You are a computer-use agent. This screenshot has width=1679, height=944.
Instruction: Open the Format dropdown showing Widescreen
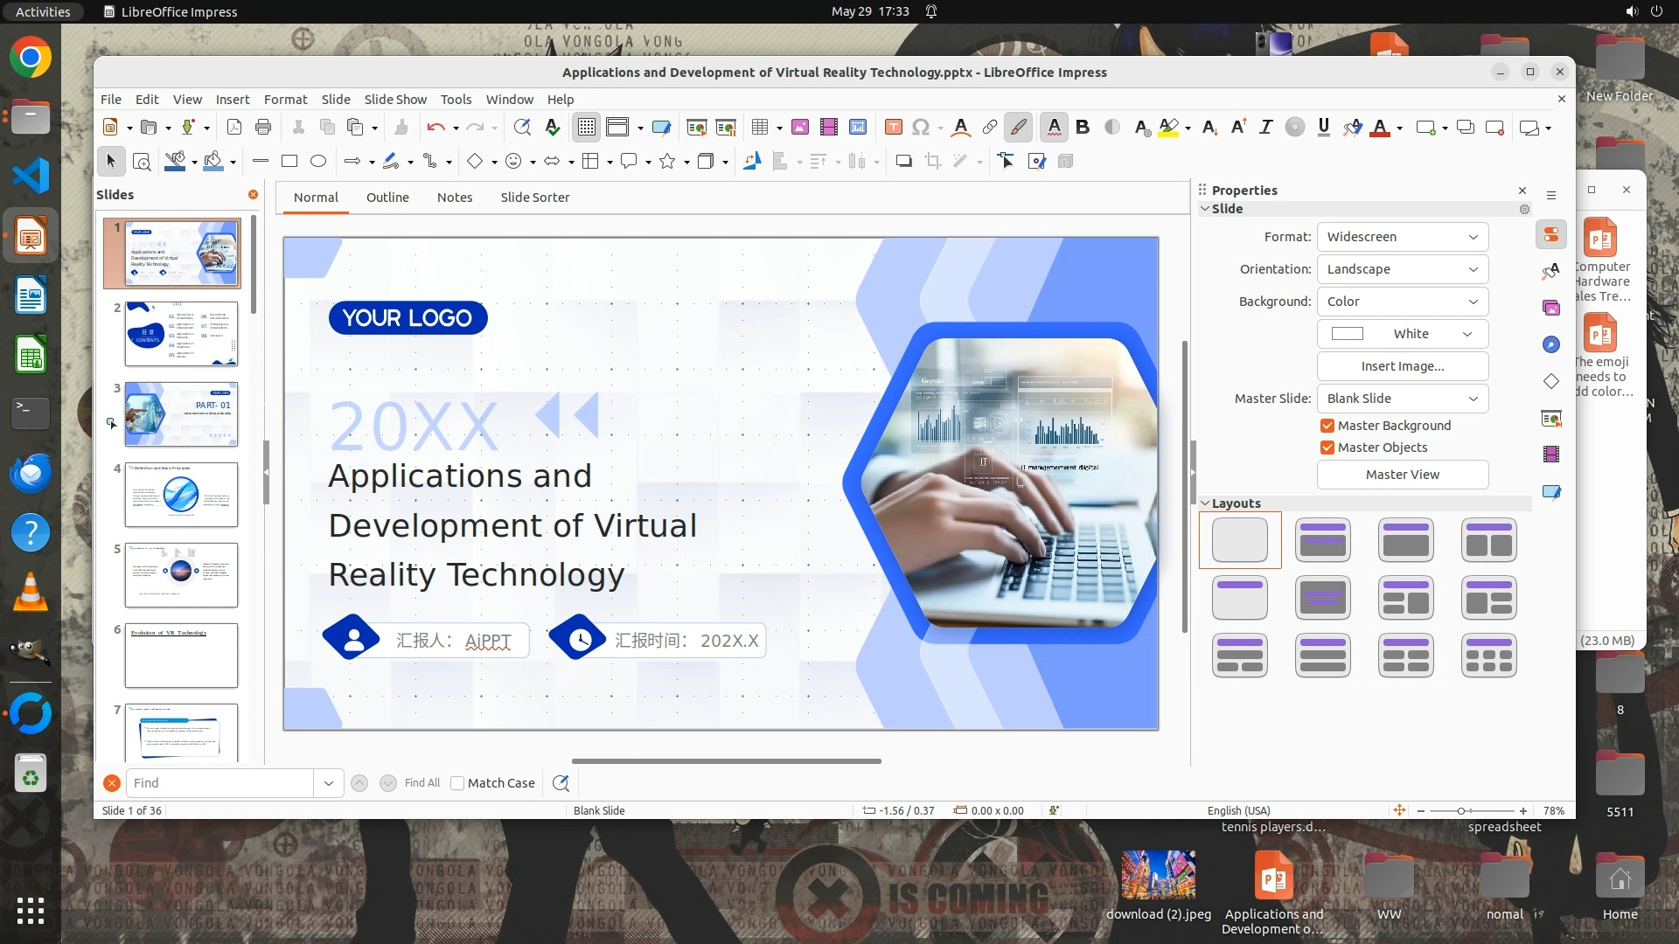[1402, 237]
